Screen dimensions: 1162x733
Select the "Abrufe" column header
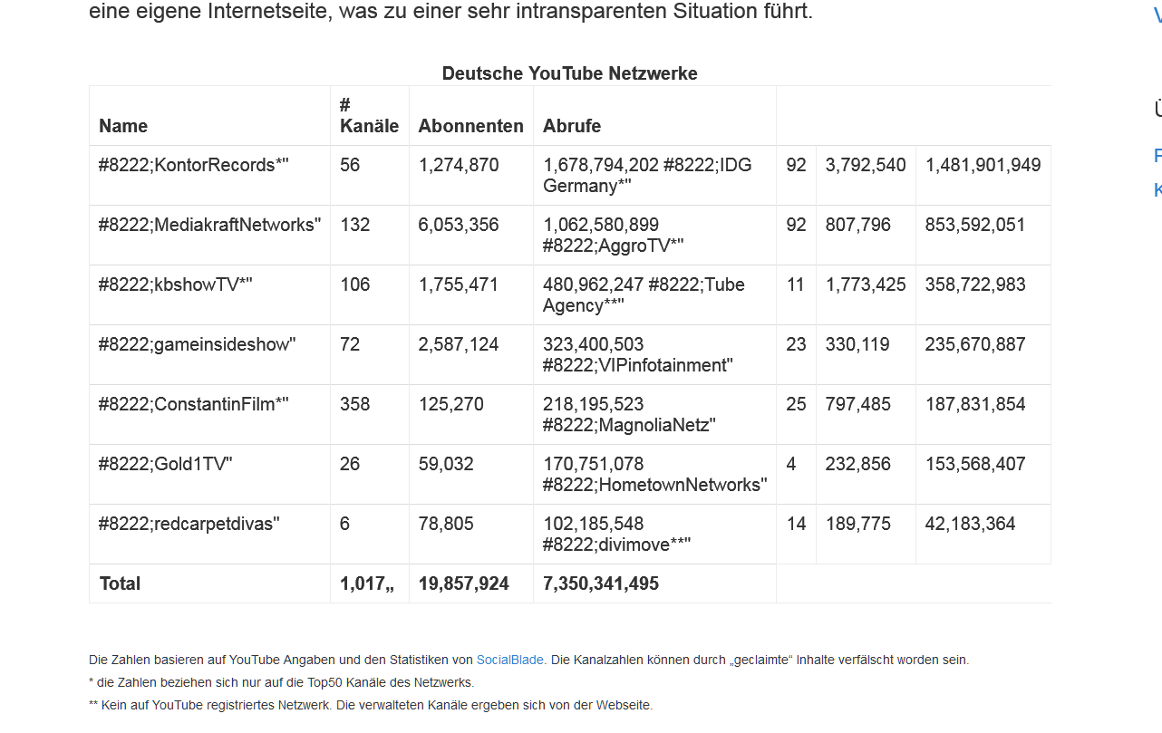click(572, 126)
